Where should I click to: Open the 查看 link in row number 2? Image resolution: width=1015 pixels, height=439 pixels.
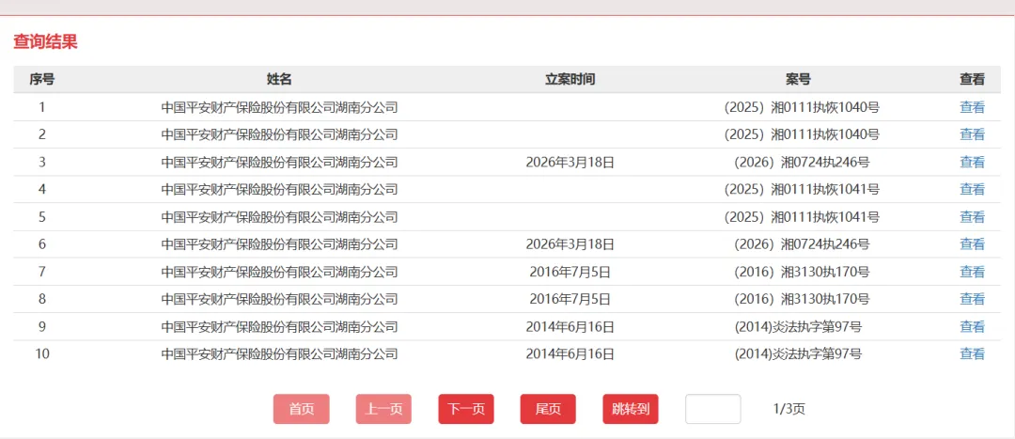point(972,134)
